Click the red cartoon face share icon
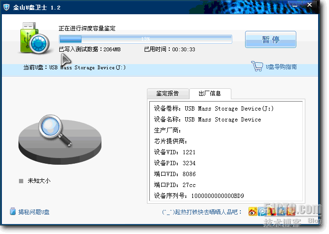Viewport: 329px width, 234px height. (x=291, y=212)
